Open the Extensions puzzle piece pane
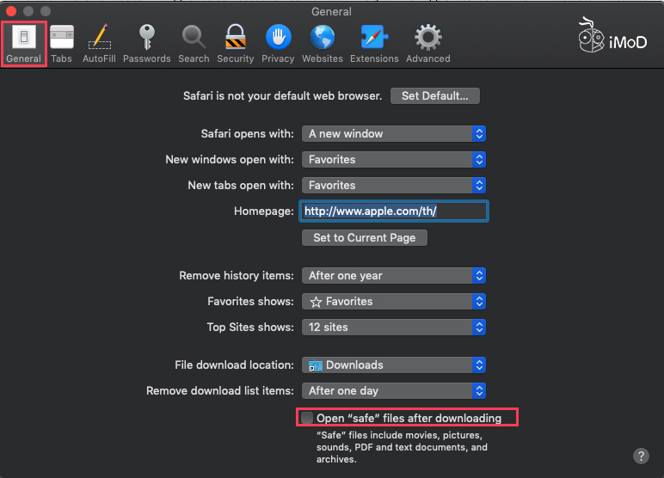 (x=374, y=44)
